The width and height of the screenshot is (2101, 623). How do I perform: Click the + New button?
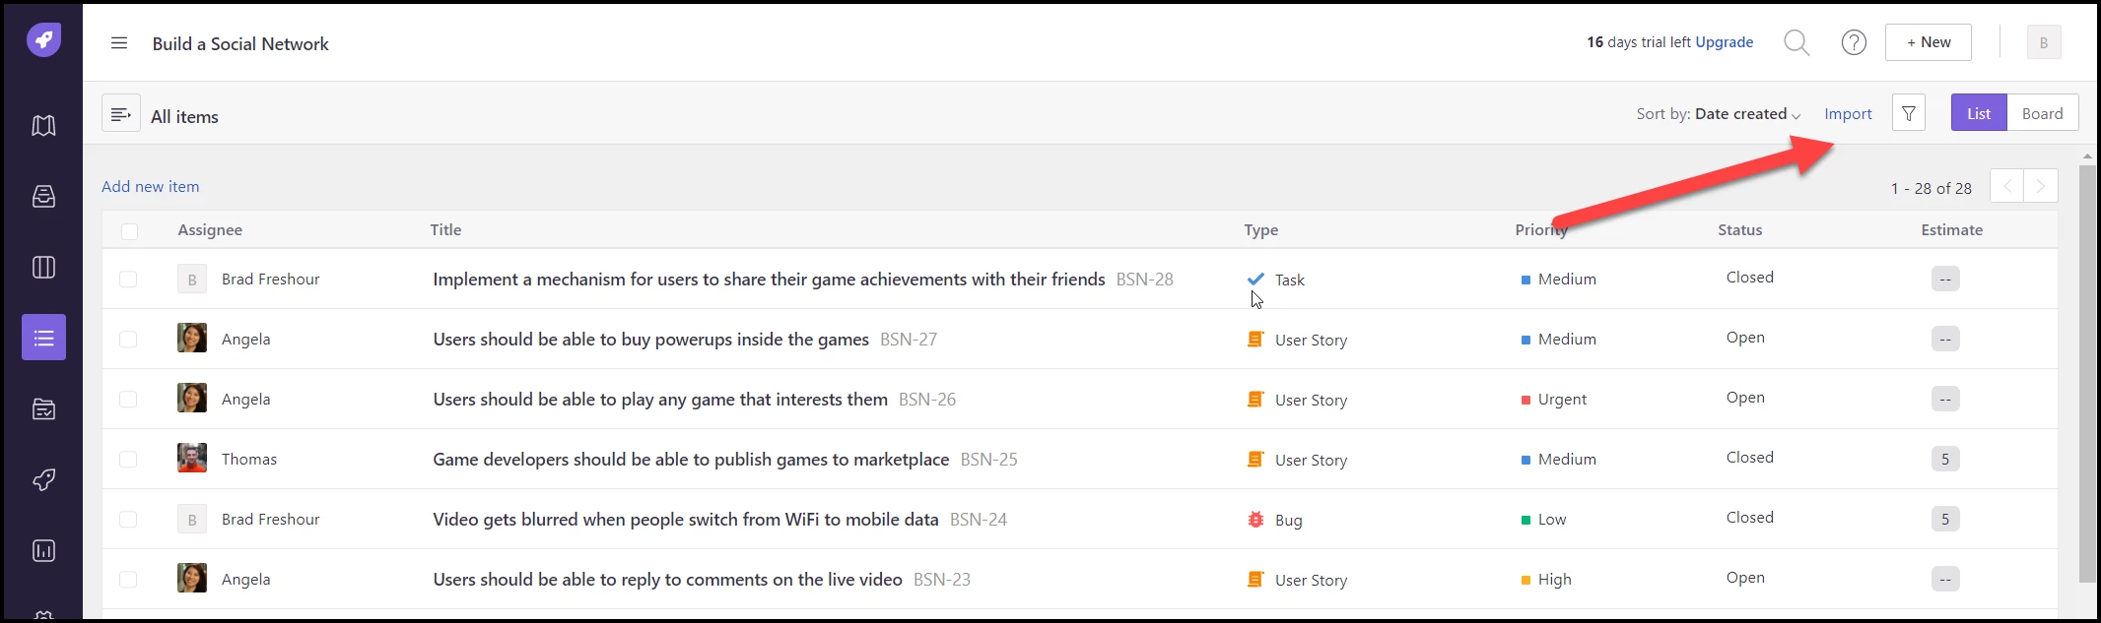coord(1929,42)
